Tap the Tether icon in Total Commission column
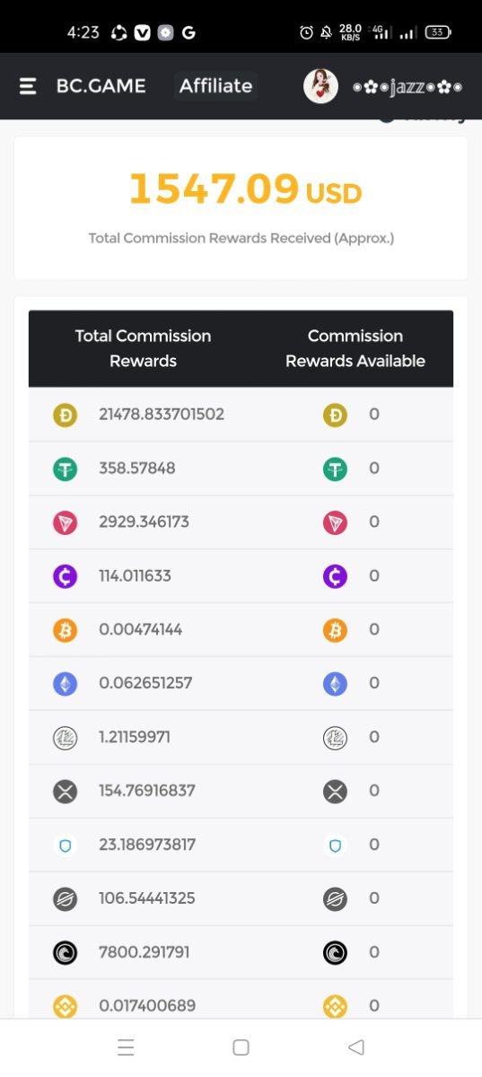Viewport: 482px width, 1077px height. [65, 468]
